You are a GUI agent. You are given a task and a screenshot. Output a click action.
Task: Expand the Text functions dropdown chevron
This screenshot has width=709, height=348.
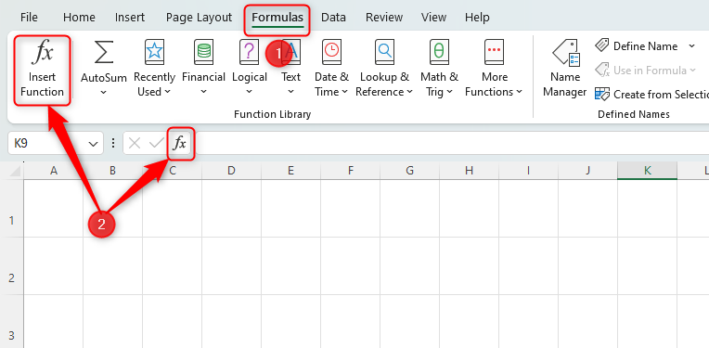[290, 92]
